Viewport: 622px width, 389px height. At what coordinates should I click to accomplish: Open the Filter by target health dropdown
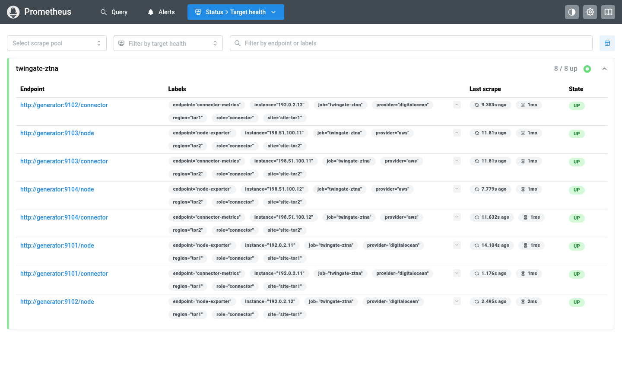[x=168, y=43]
